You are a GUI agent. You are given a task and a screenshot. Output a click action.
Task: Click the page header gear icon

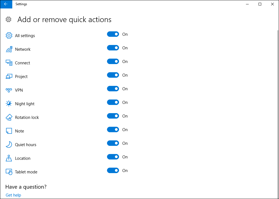coord(8,19)
